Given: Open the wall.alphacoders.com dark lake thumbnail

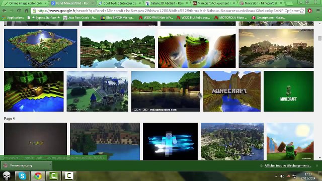Looking at the screenshot, I should (x=166, y=92).
